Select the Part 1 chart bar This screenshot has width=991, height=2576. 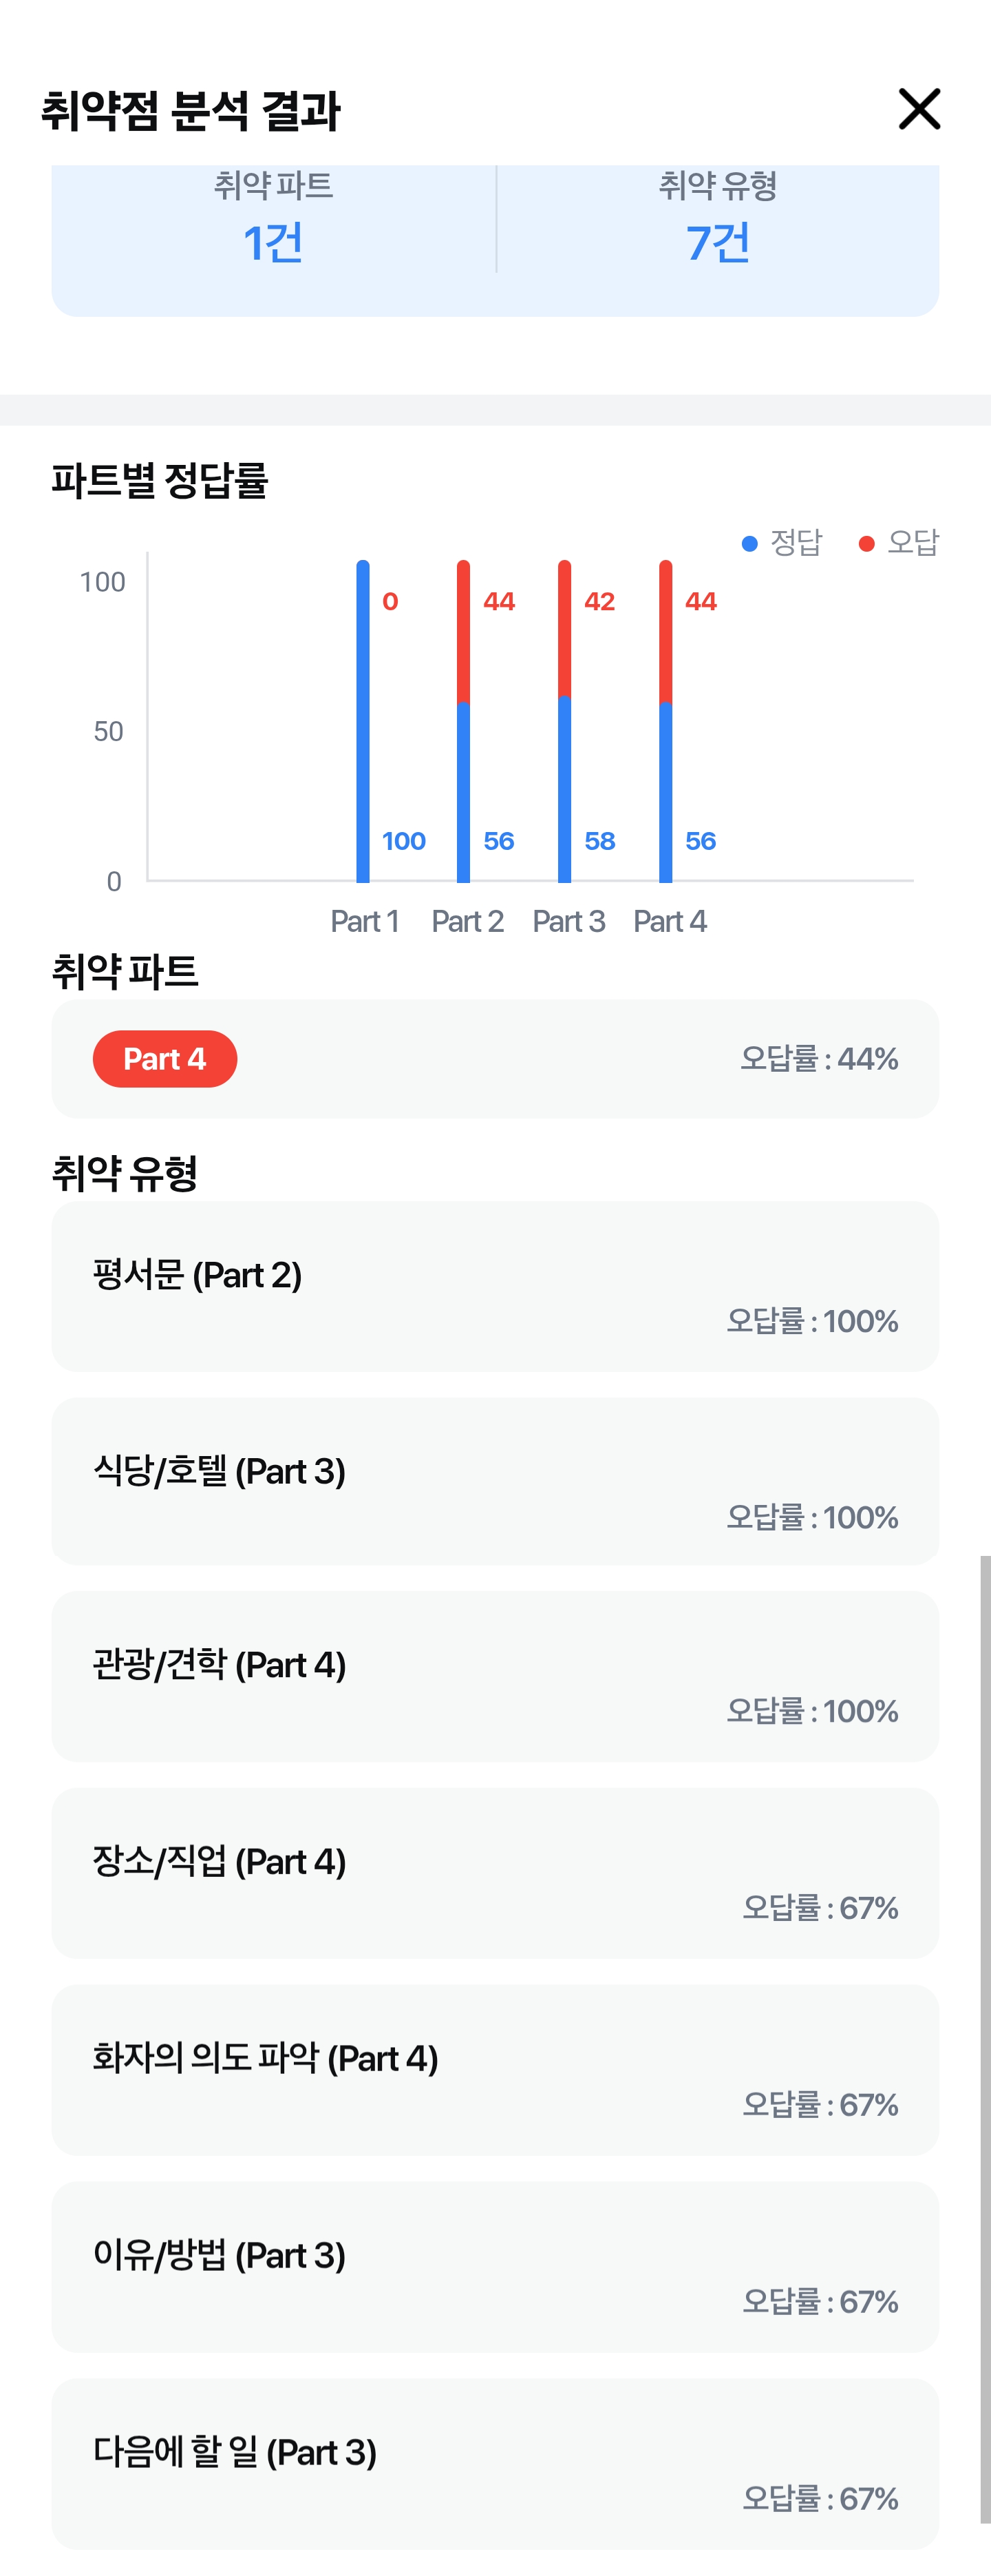[363, 720]
